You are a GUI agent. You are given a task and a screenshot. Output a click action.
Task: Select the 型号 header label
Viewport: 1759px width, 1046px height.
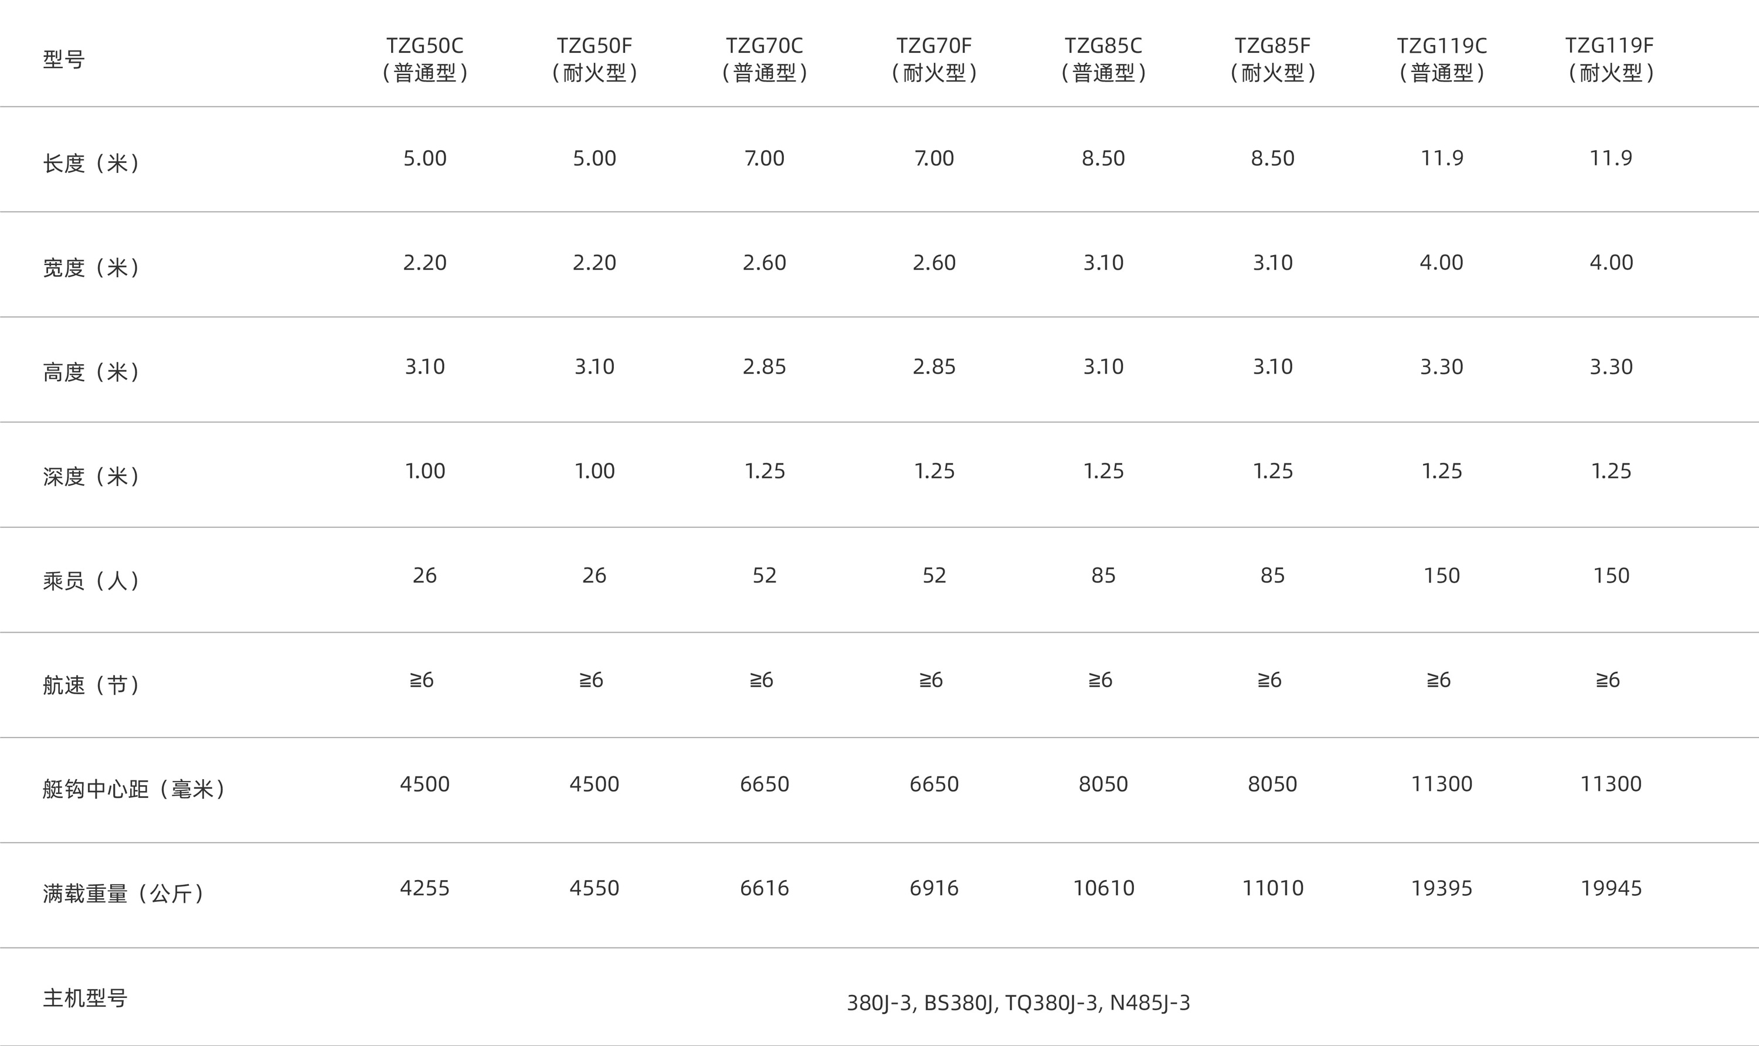pos(63,59)
